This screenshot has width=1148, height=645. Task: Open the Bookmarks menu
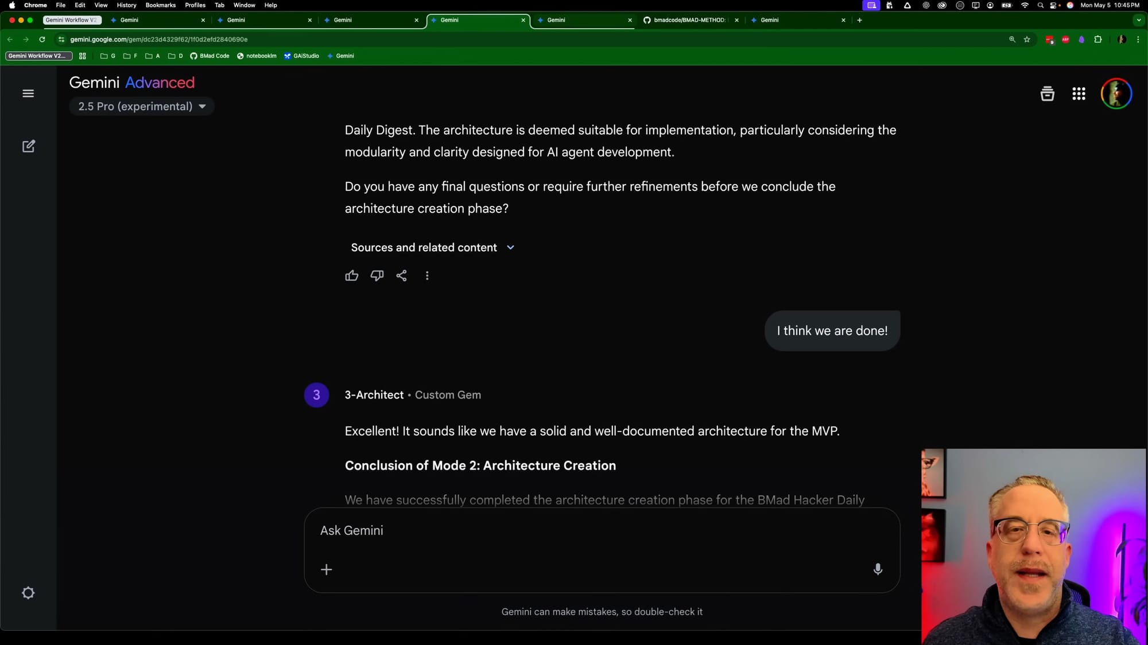click(x=160, y=5)
